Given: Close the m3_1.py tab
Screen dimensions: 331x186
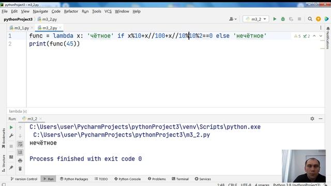Looking at the screenshot, I should 32,27.
